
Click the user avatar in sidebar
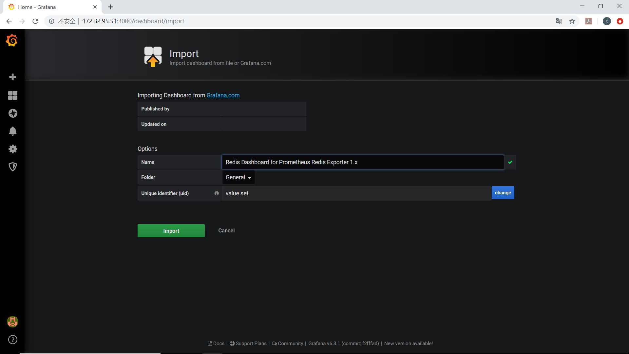(x=12, y=322)
